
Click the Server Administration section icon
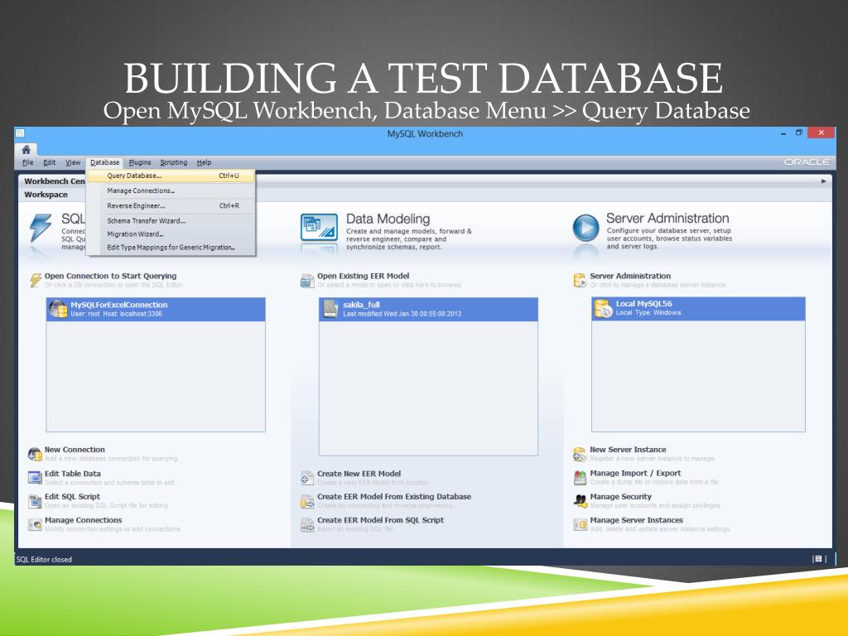tap(580, 280)
